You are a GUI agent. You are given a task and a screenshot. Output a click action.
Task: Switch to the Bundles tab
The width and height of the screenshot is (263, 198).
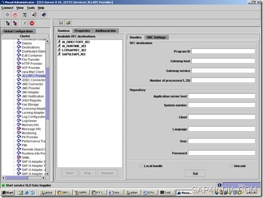coord(136,37)
